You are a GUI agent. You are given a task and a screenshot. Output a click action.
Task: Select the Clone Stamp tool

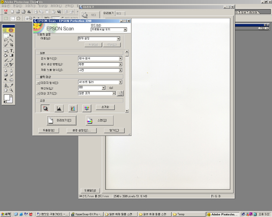click(x=6, y=85)
